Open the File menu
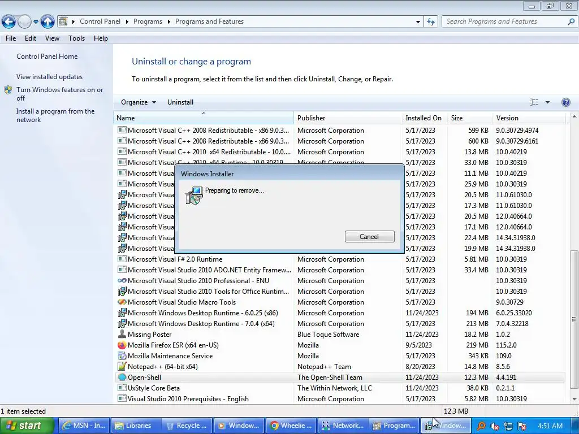Image resolution: width=579 pixels, height=434 pixels. 11,38
